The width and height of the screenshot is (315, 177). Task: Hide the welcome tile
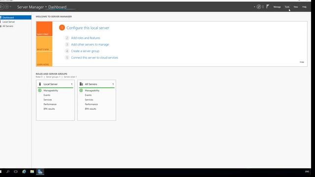pos(302,62)
